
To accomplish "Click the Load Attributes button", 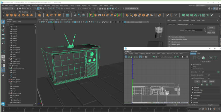I will click(193, 105).
